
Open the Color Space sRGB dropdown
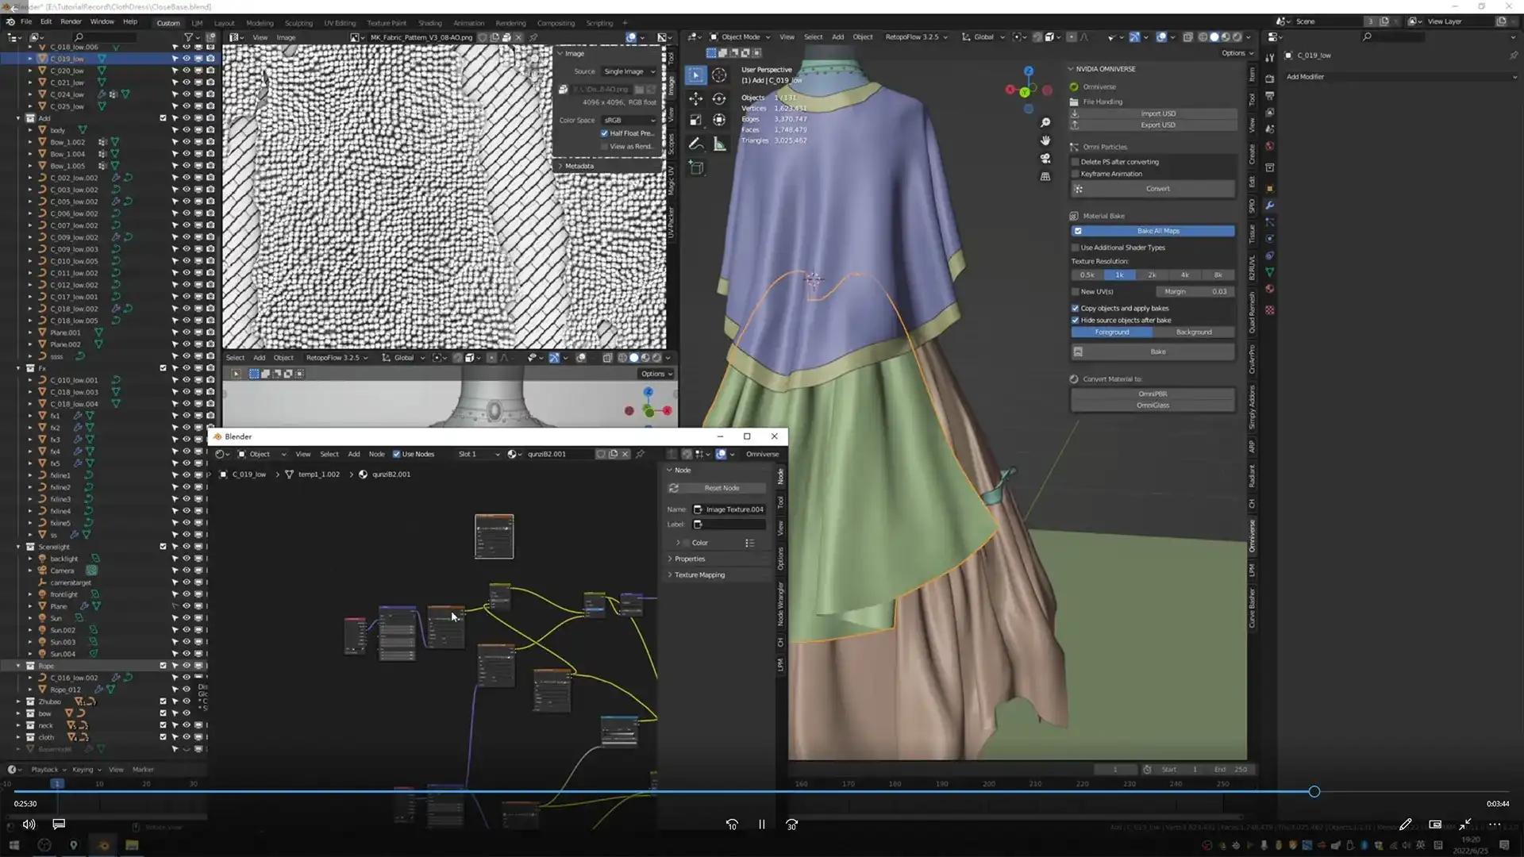[x=629, y=121]
